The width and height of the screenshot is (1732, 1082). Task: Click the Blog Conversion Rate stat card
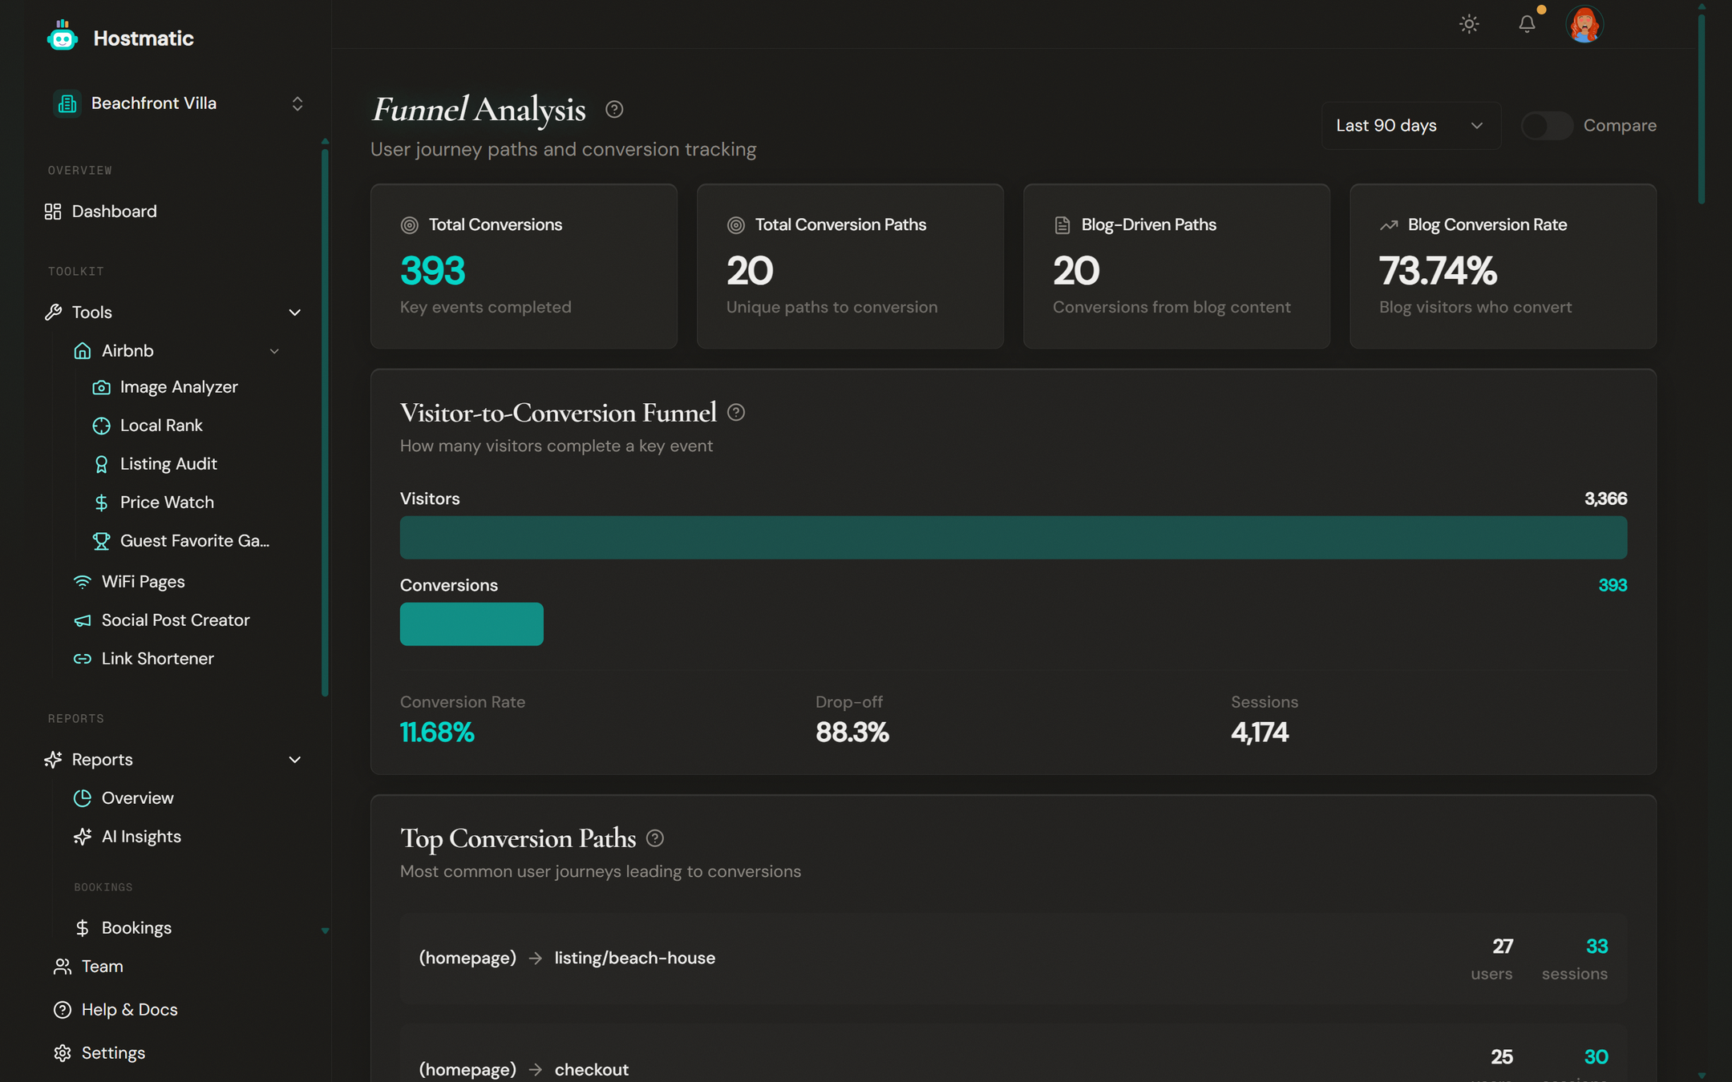tap(1503, 267)
